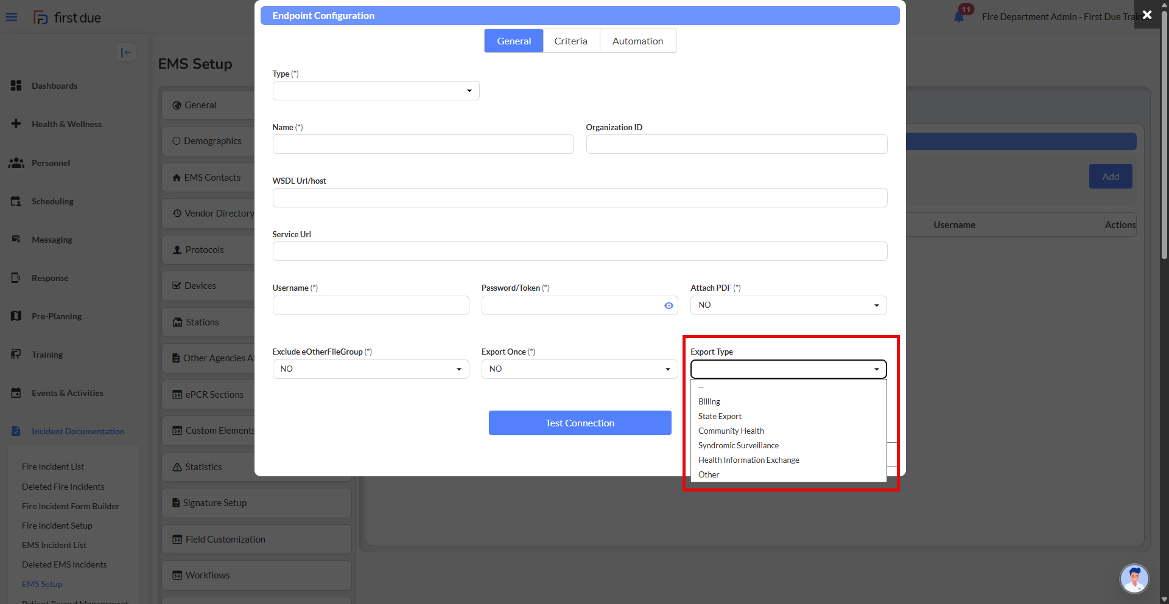The width and height of the screenshot is (1169, 604).
Task: Switch to the Automation tab
Action: pyautogui.click(x=637, y=41)
